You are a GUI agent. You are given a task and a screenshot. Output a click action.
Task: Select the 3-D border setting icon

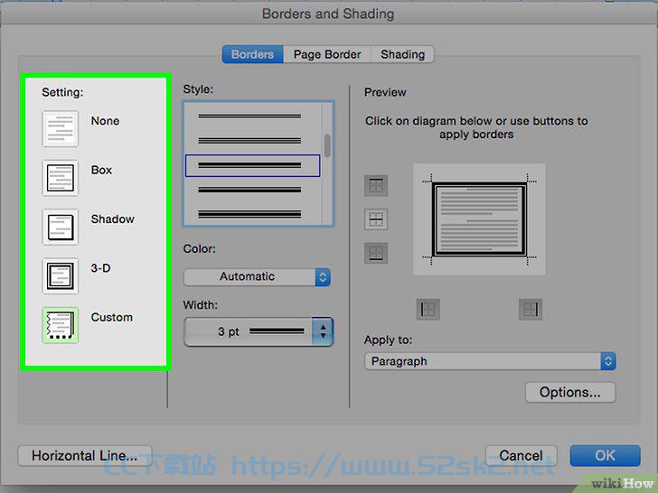pyautogui.click(x=60, y=276)
